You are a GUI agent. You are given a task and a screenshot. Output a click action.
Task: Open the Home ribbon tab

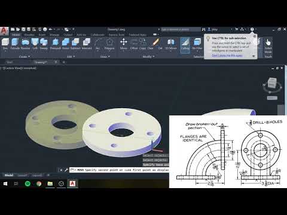coord(16,35)
